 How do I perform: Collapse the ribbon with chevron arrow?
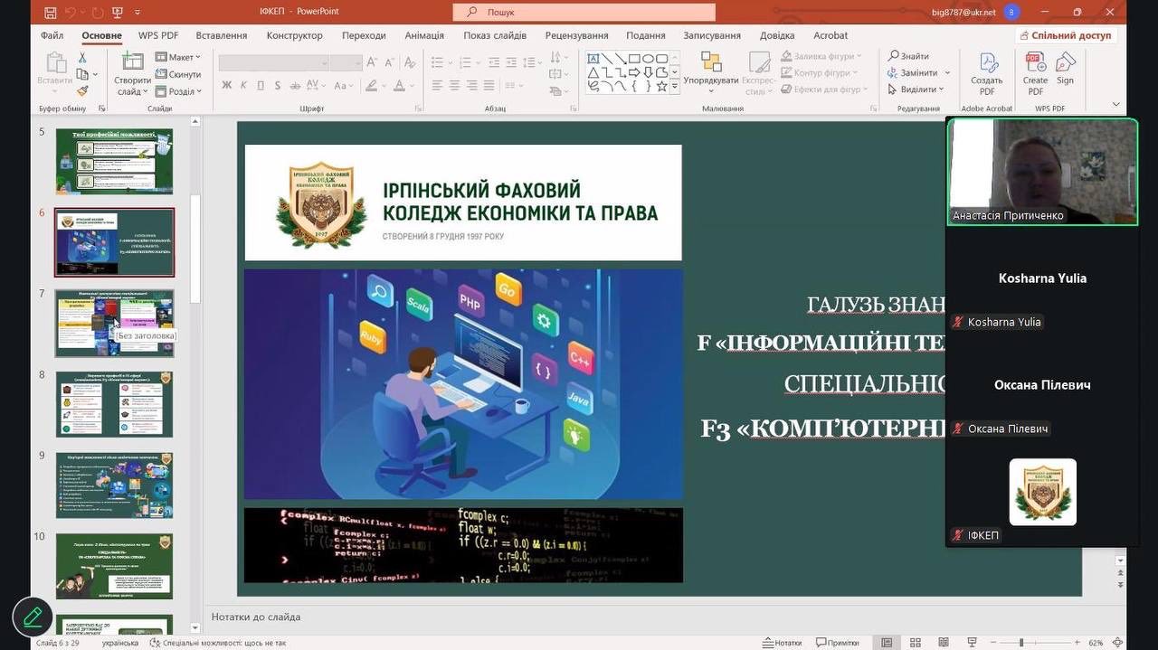click(x=1115, y=105)
